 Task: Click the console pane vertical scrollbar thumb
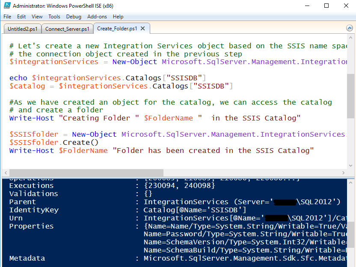pyautogui.click(x=350, y=235)
